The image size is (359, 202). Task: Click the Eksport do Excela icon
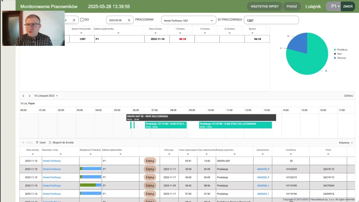50,143
